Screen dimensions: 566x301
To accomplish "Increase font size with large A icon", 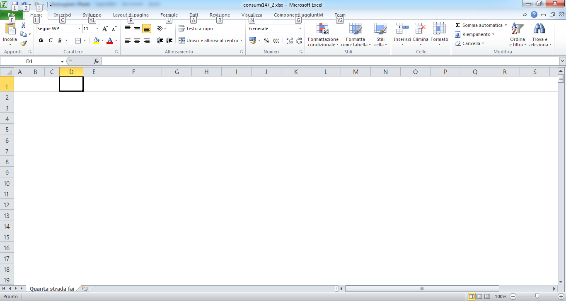I will pos(105,29).
